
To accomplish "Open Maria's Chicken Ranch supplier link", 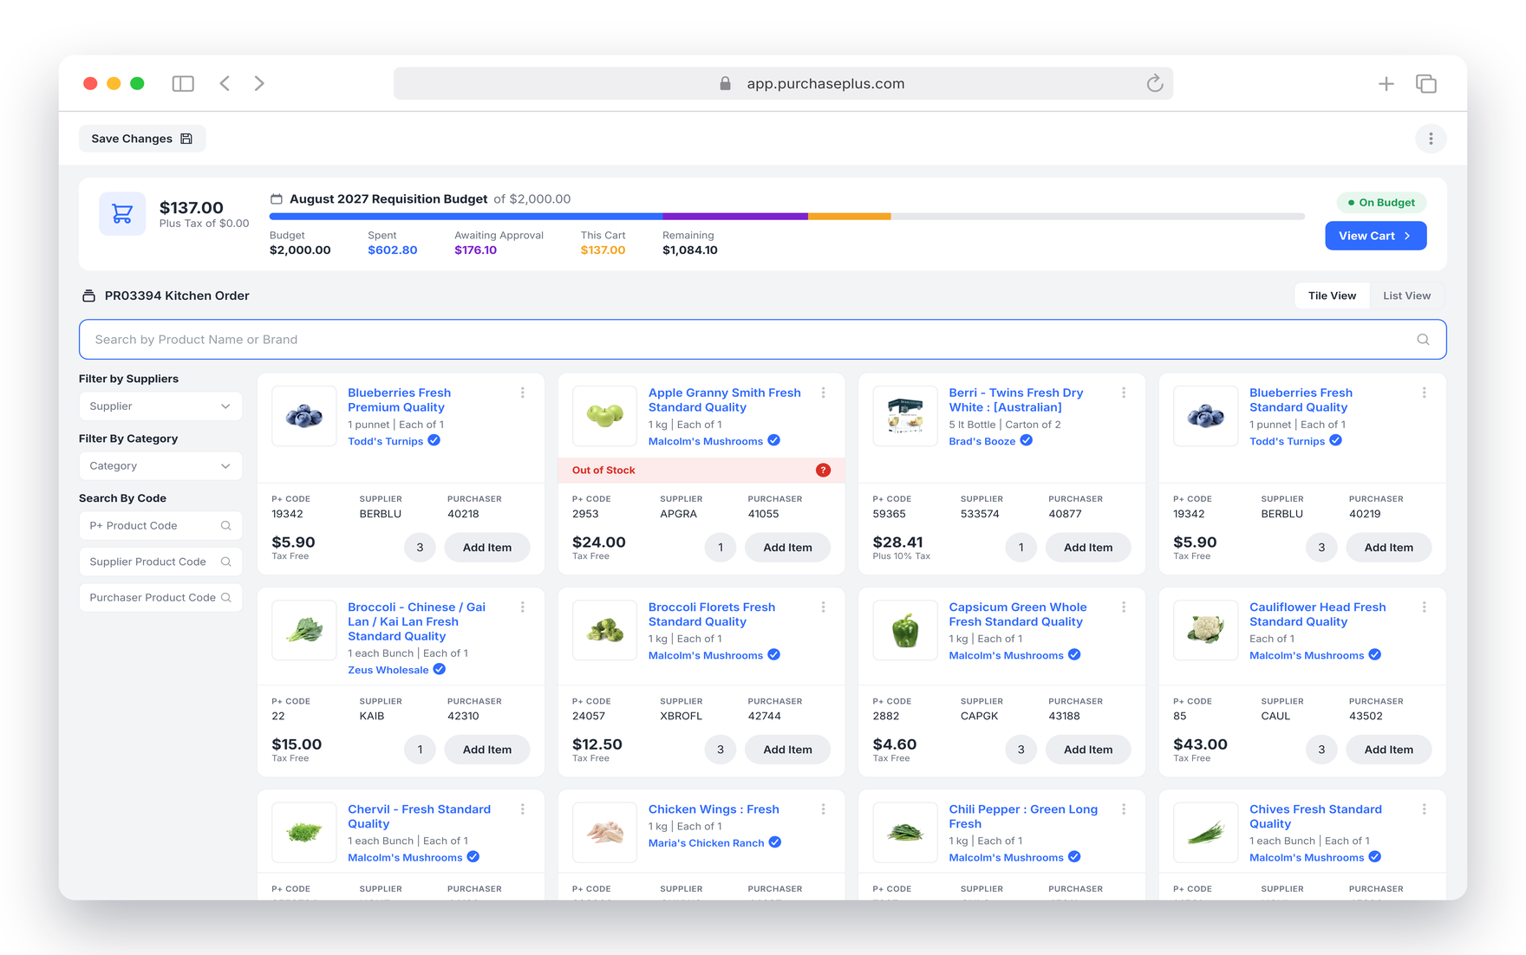I will (706, 843).
